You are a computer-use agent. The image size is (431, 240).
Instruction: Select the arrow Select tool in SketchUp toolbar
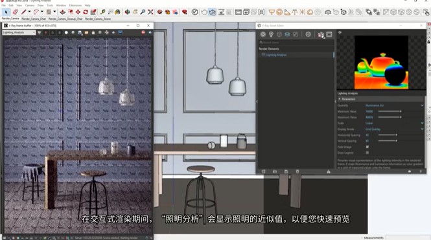pos(6,12)
